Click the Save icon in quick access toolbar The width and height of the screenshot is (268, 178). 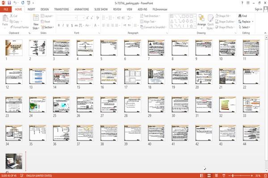coord(9,3)
